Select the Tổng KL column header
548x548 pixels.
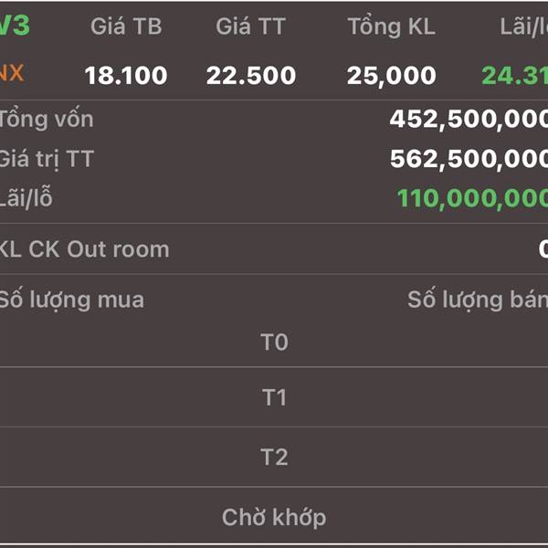tap(392, 27)
